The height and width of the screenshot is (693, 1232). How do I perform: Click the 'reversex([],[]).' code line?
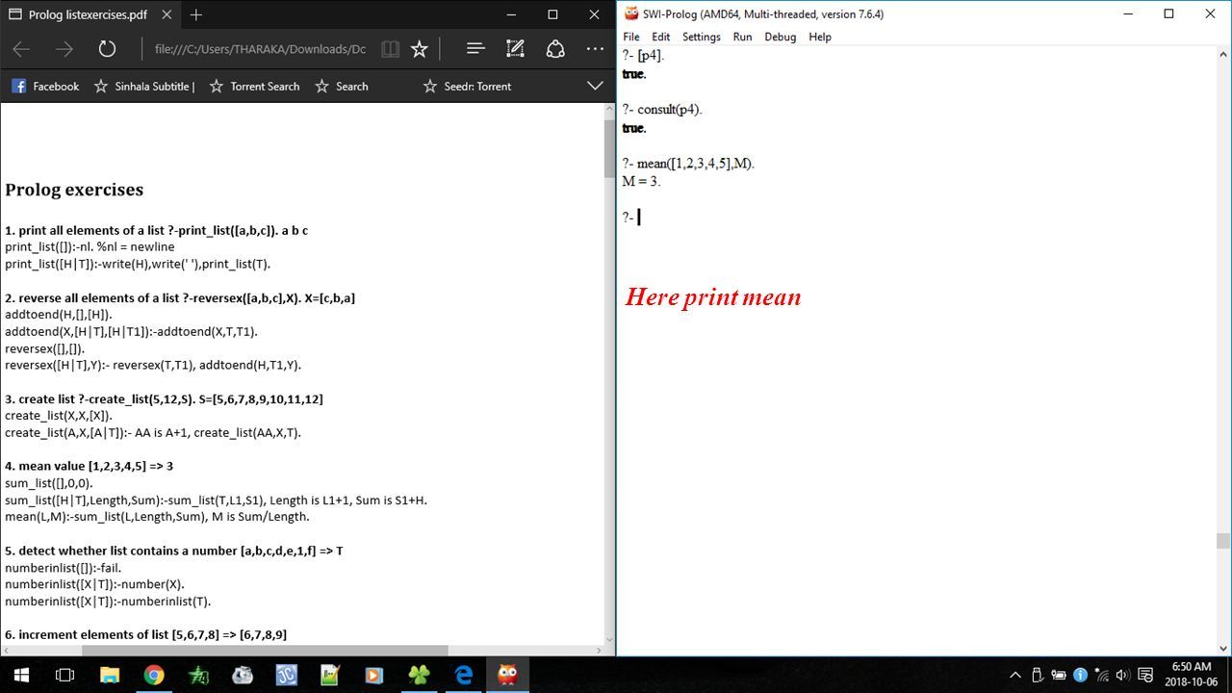pos(44,348)
